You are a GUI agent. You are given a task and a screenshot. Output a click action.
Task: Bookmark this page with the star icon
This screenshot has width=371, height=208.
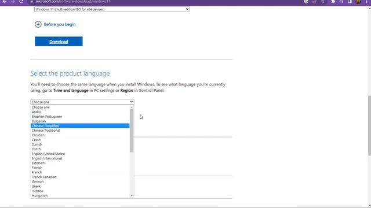tap(323, 1)
